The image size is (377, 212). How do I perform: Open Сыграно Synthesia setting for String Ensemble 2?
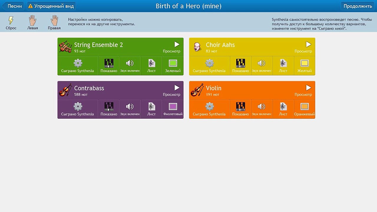coord(78,66)
